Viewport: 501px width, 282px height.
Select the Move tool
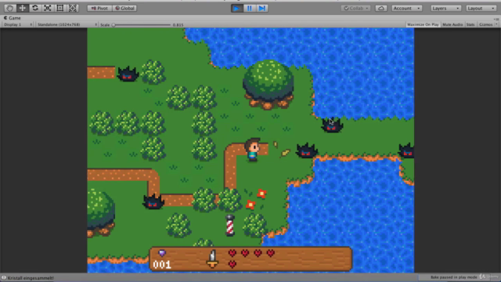pyautogui.click(x=23, y=8)
